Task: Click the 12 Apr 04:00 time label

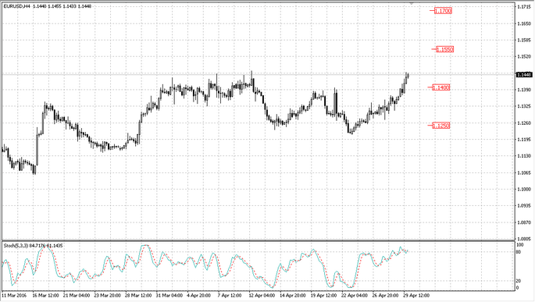Action: [262, 296]
